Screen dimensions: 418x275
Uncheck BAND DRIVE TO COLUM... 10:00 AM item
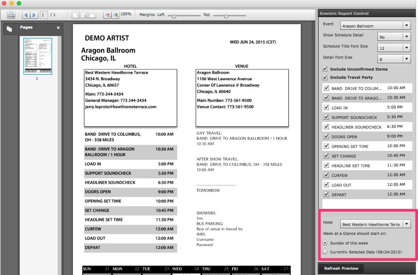(326, 88)
